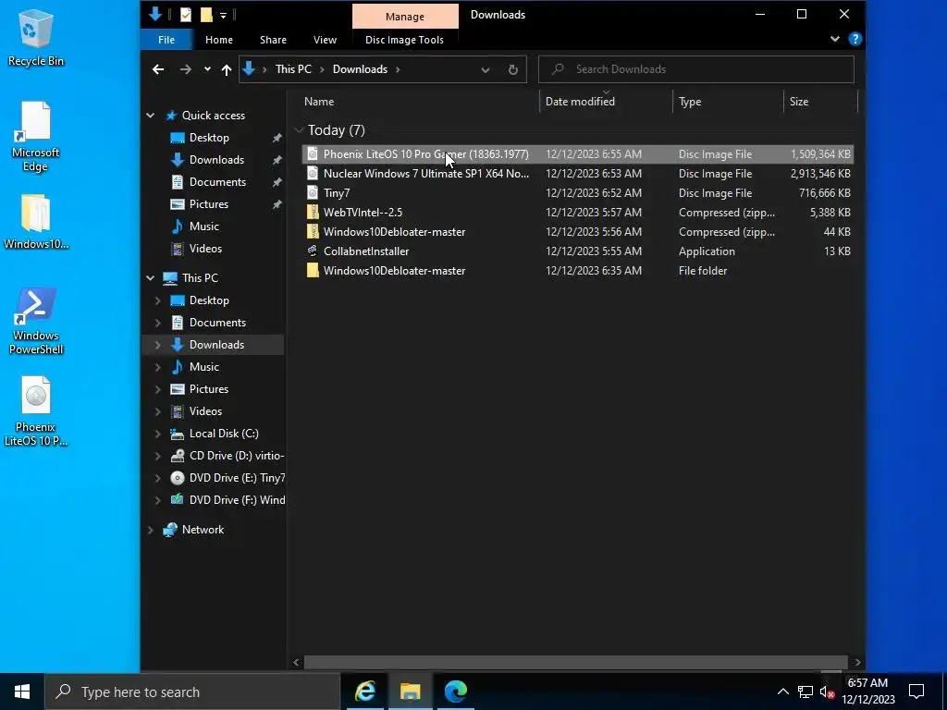This screenshot has height=710, width=947.
Task: Select the Windows10Debloater-master zip, 44 KB
Action: click(577, 232)
